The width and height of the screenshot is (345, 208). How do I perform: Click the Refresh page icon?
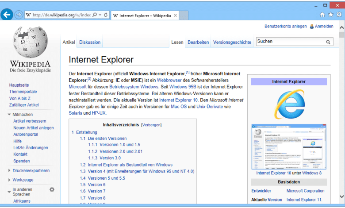coord(106,15)
